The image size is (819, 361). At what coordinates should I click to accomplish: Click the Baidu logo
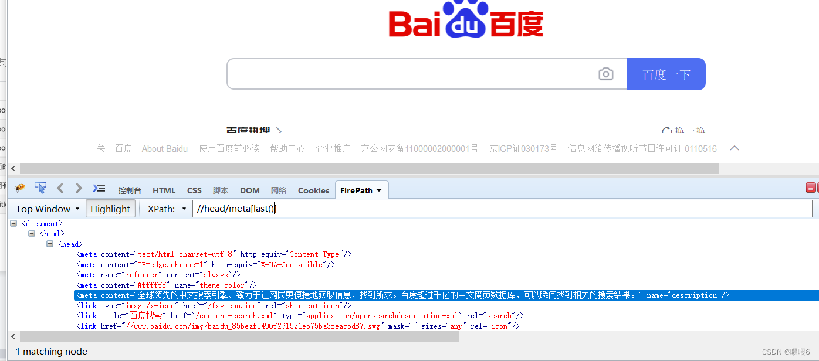466,19
